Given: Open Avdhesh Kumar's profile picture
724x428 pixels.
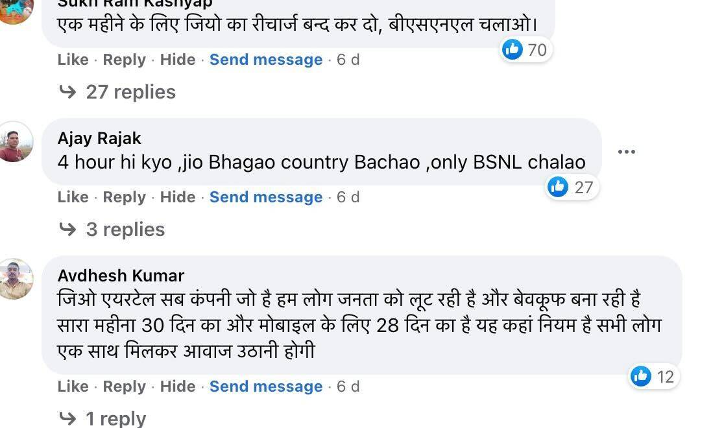Looking at the screenshot, I should click(x=16, y=279).
